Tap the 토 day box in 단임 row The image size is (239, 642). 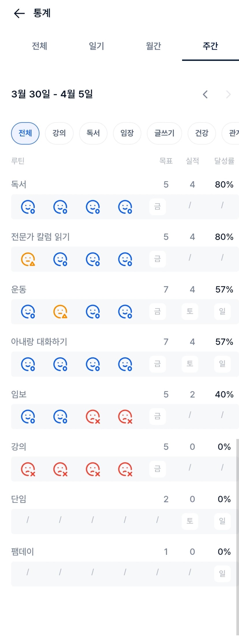[190, 521]
